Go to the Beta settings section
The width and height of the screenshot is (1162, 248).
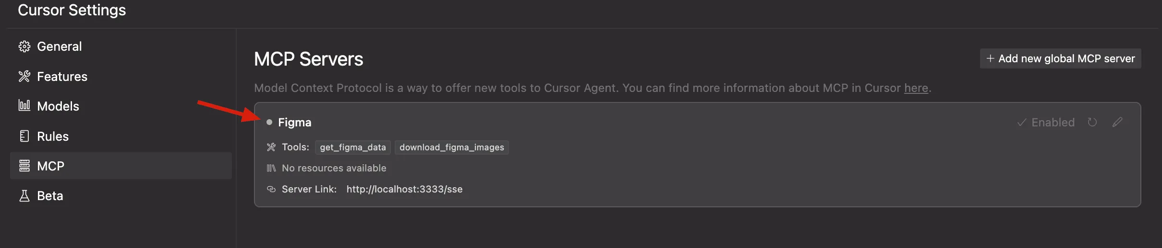point(50,196)
